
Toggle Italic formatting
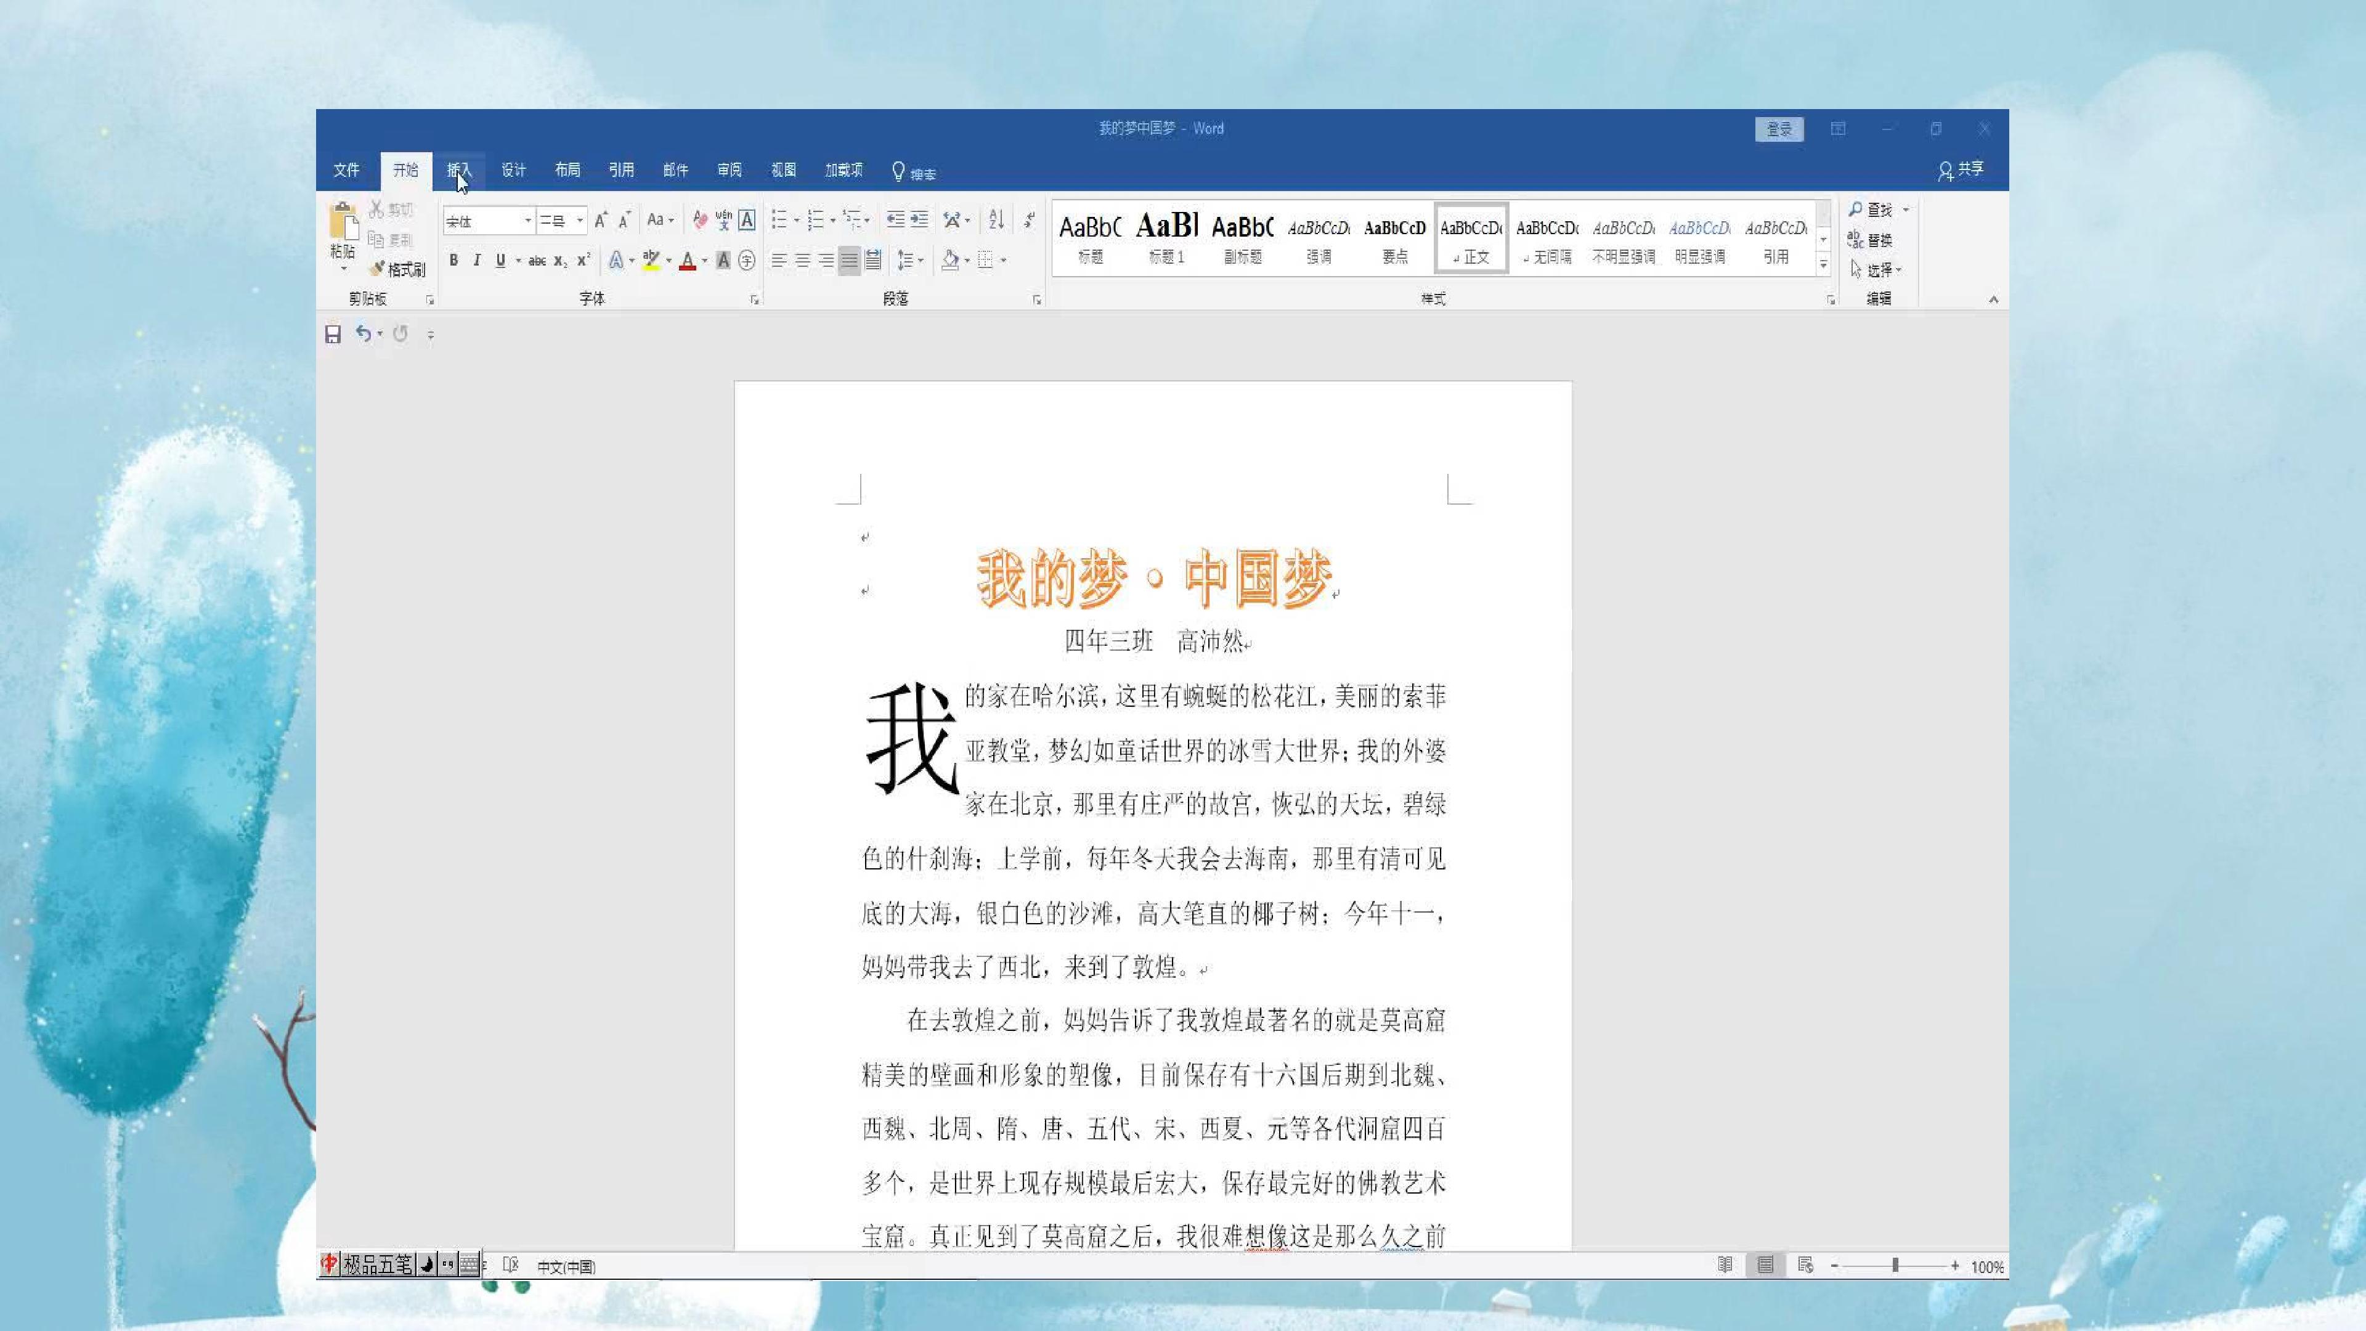point(477,261)
